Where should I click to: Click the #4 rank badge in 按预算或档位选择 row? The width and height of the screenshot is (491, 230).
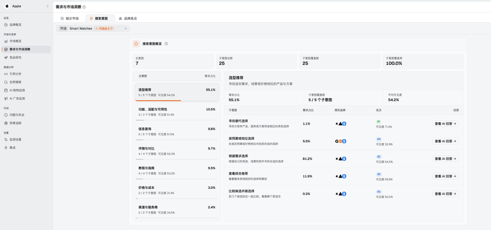click(379, 139)
